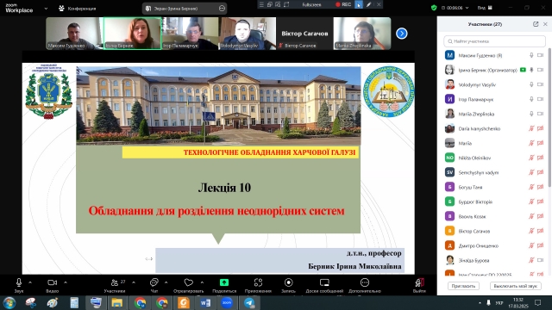552x310 pixels.
Task: Click the participants list scrollbar
Action: pos(549,118)
